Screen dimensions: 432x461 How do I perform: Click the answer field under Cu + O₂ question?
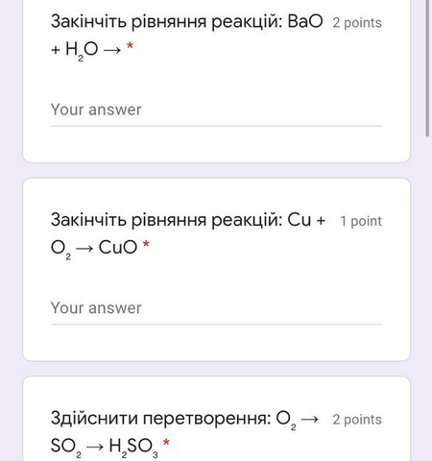tap(216, 308)
